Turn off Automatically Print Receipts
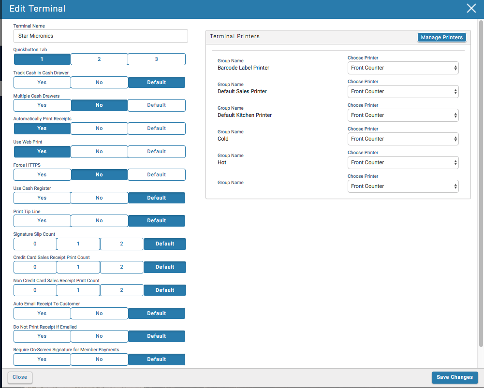The image size is (484, 388). [99, 129]
